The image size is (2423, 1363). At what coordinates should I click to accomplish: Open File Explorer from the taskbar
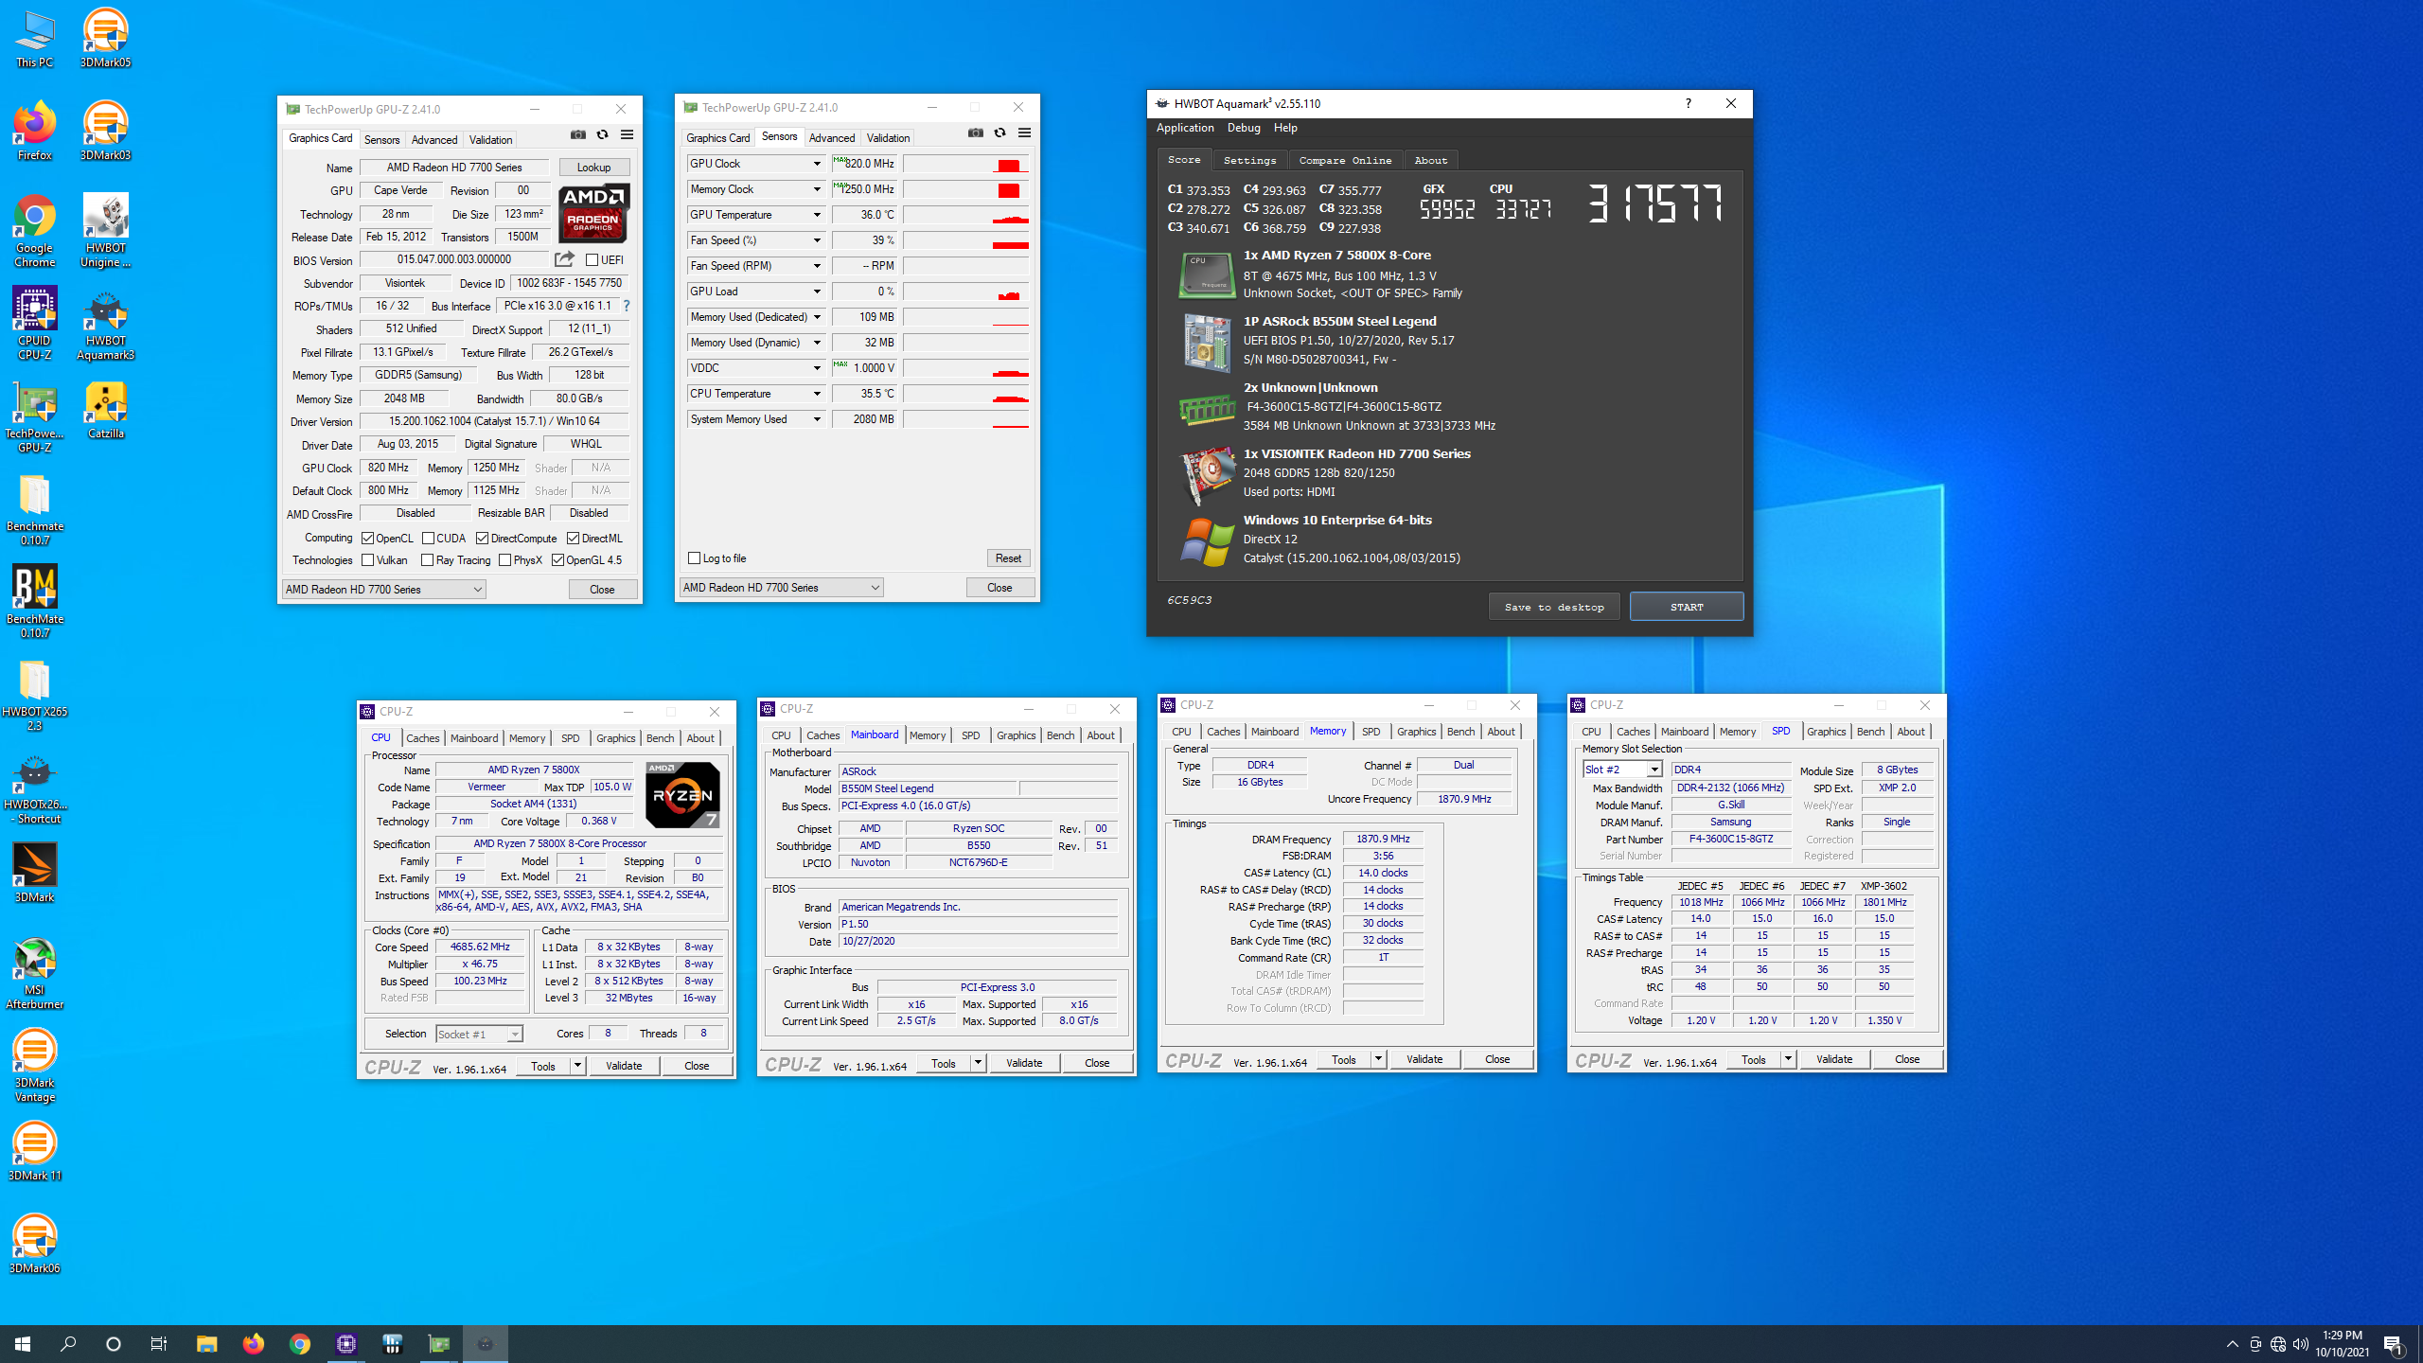click(x=206, y=1343)
